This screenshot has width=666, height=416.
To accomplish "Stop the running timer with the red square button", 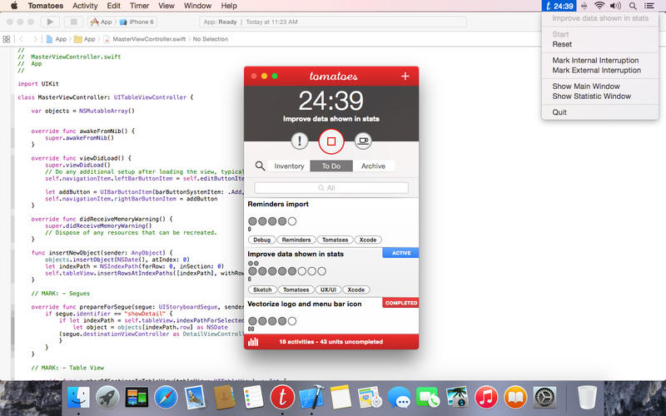I will tap(331, 141).
